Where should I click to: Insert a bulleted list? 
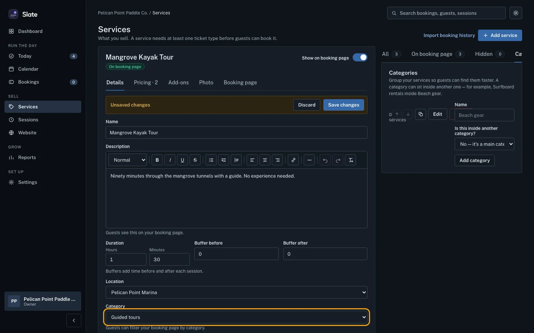(211, 160)
